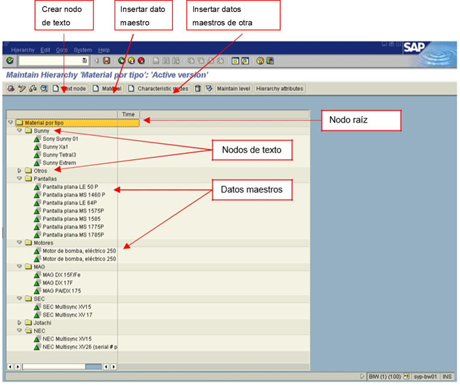Screen dimensions: 460x386
Task: Open the Hierarchy menu
Action: point(23,50)
